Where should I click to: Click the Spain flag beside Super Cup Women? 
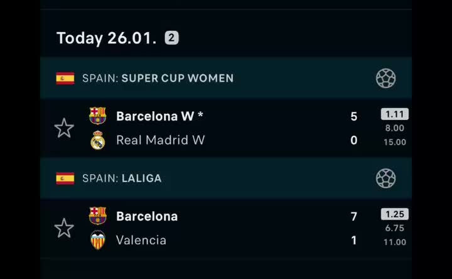click(65, 79)
